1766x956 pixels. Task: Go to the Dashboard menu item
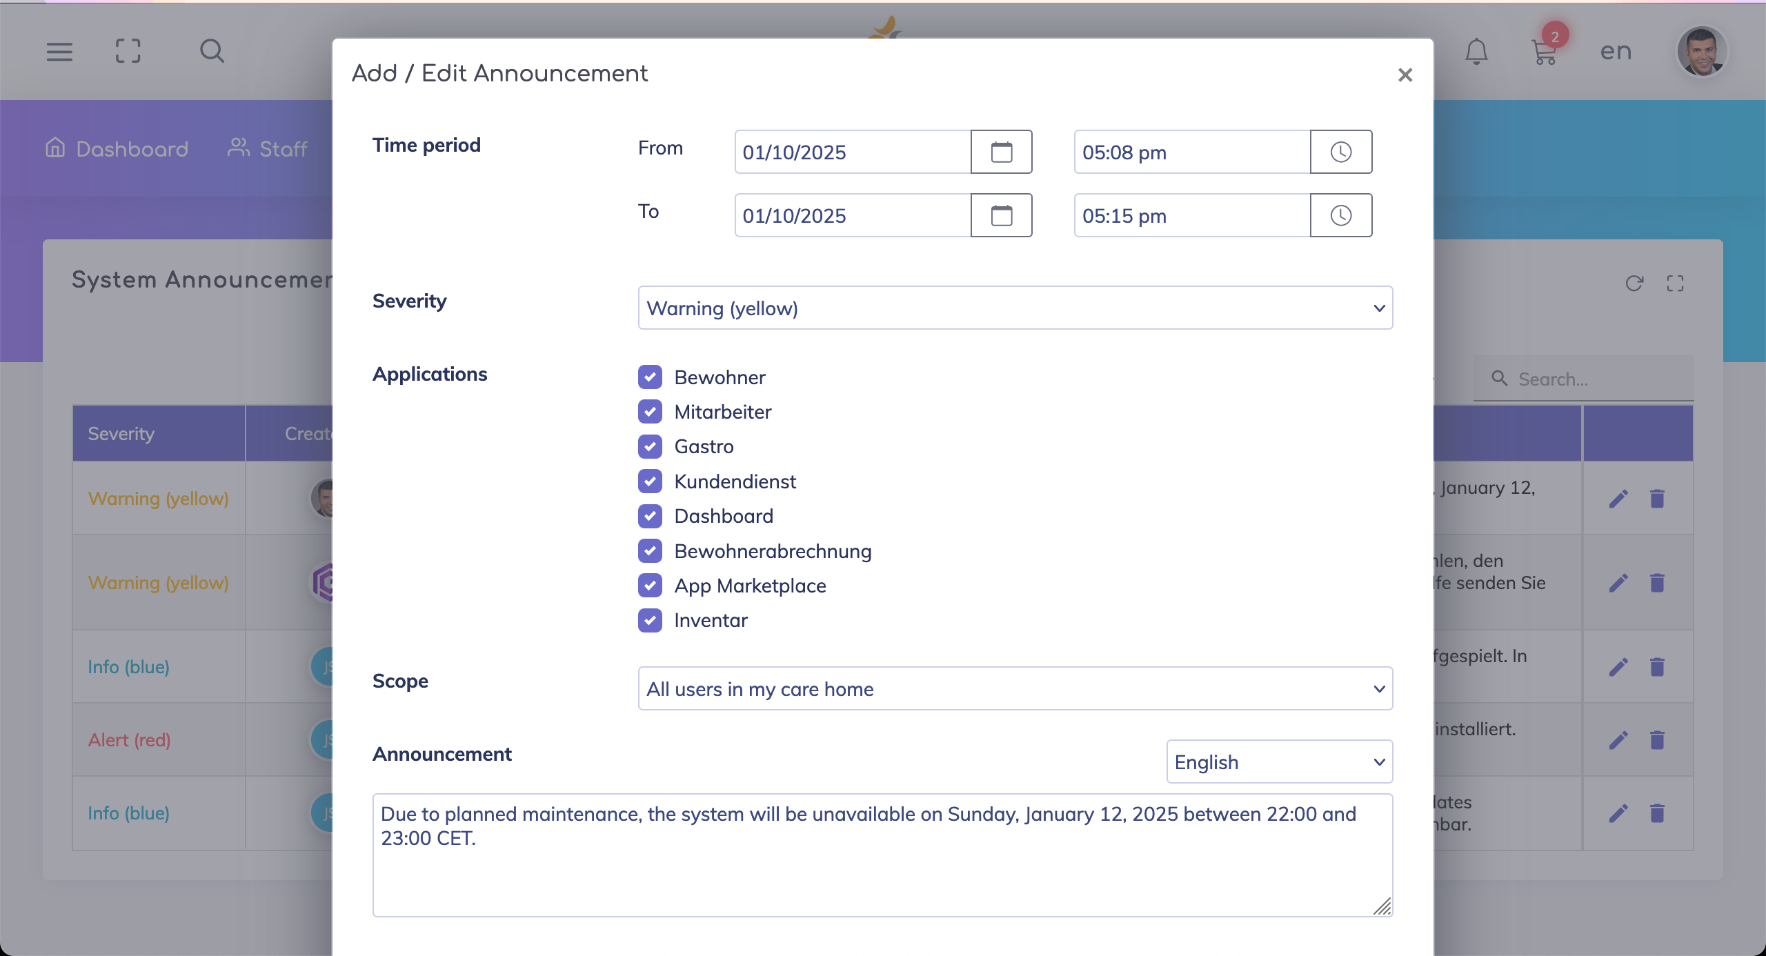(x=117, y=148)
